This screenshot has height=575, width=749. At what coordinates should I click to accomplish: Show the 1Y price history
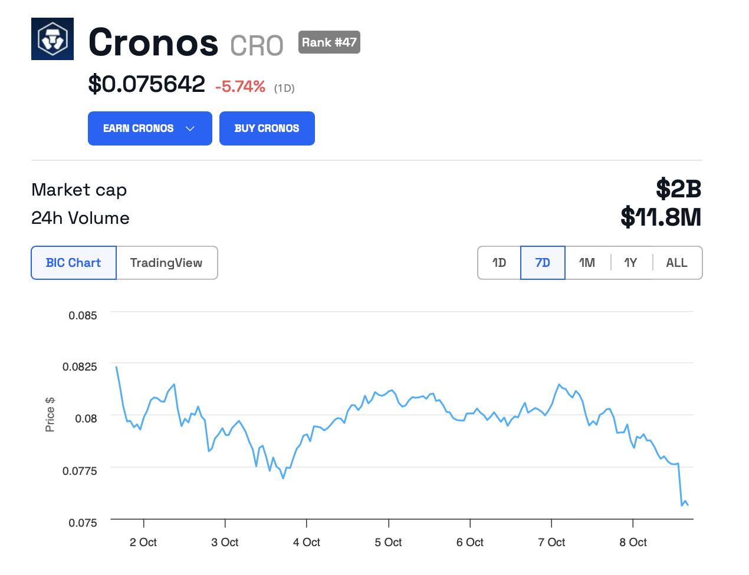pos(630,263)
